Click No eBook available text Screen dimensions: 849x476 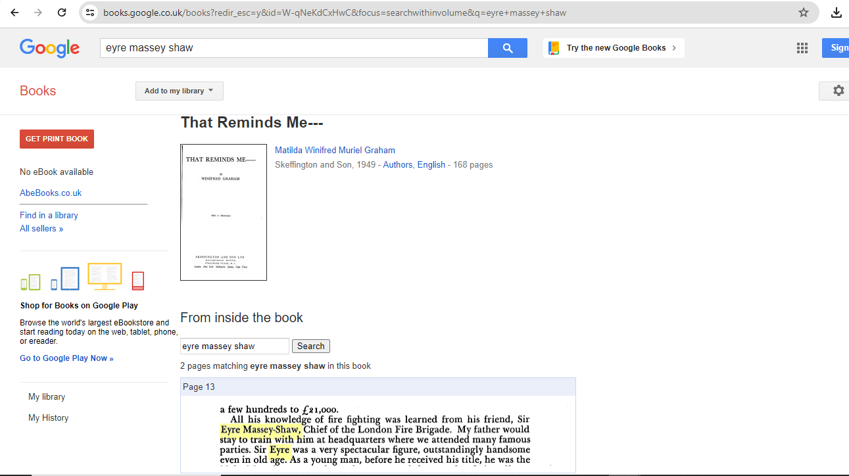pyautogui.click(x=57, y=172)
